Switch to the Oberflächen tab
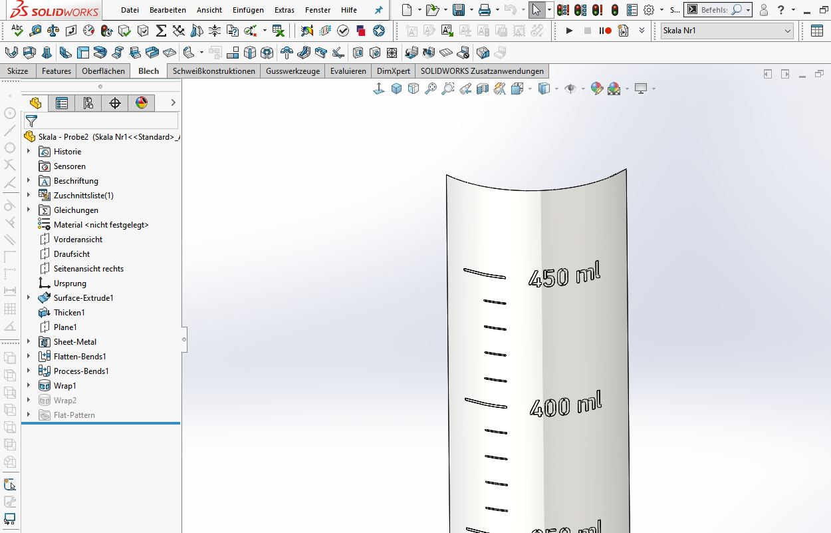 (103, 71)
